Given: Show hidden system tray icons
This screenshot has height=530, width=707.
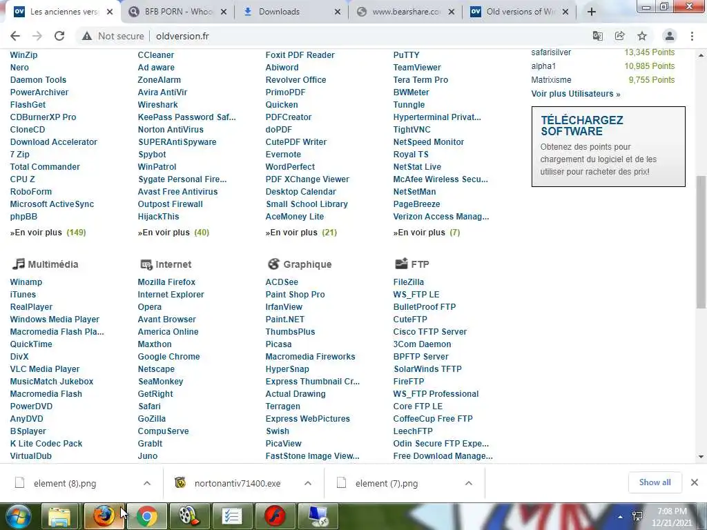Looking at the screenshot, I should pos(621,517).
